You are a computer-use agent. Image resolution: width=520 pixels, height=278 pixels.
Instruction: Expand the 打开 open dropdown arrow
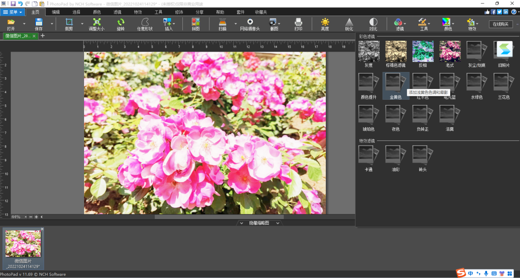coord(24,23)
